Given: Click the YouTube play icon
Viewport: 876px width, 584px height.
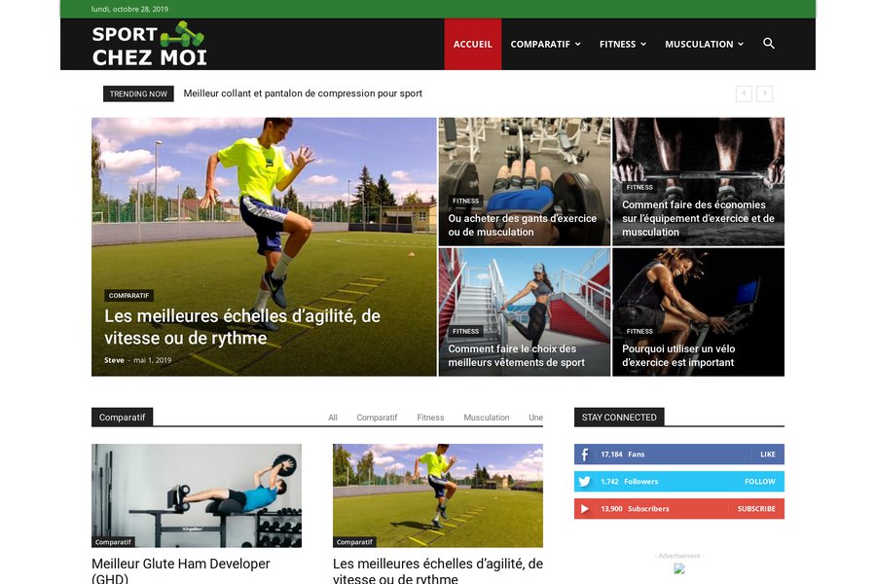Looking at the screenshot, I should point(584,508).
